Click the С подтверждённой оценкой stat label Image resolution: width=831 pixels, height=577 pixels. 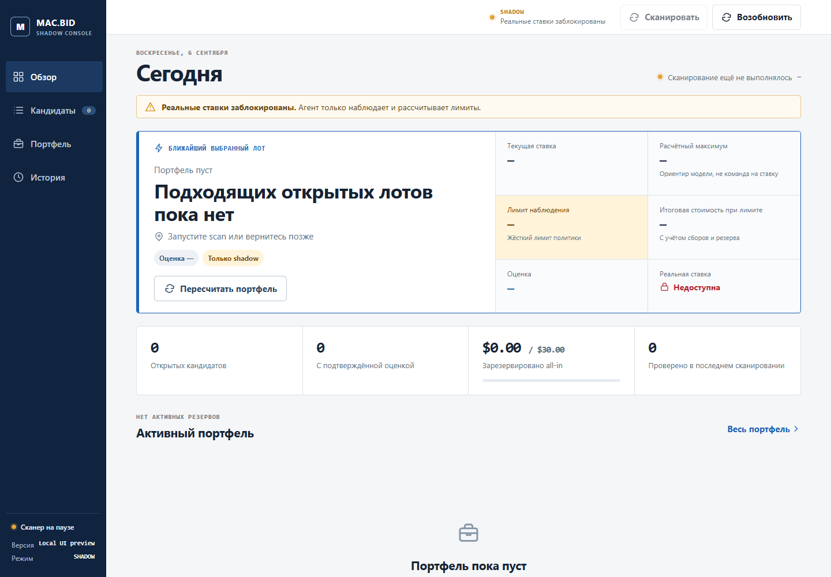coord(365,365)
